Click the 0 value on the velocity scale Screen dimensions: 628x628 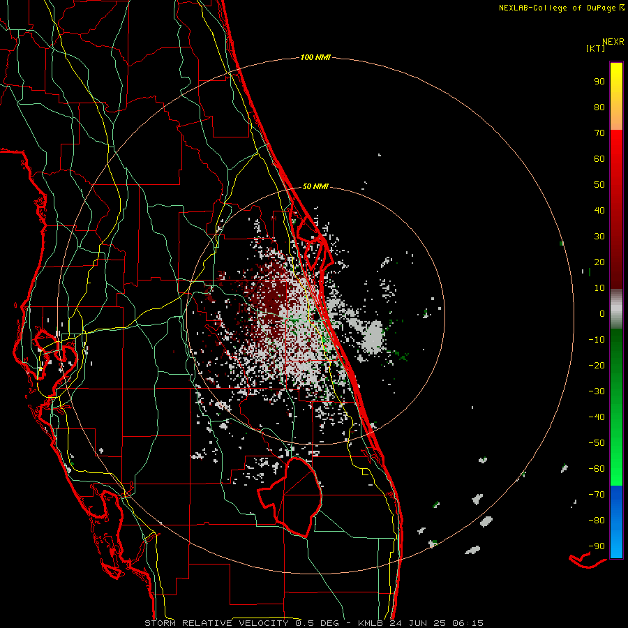[602, 313]
